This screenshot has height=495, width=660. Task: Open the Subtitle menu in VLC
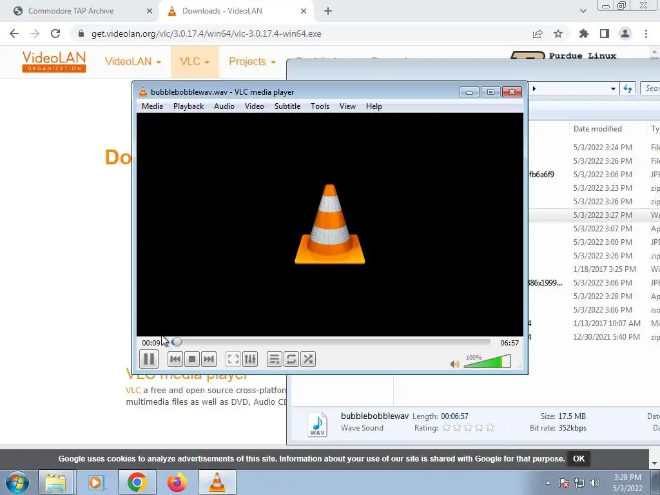tap(287, 106)
